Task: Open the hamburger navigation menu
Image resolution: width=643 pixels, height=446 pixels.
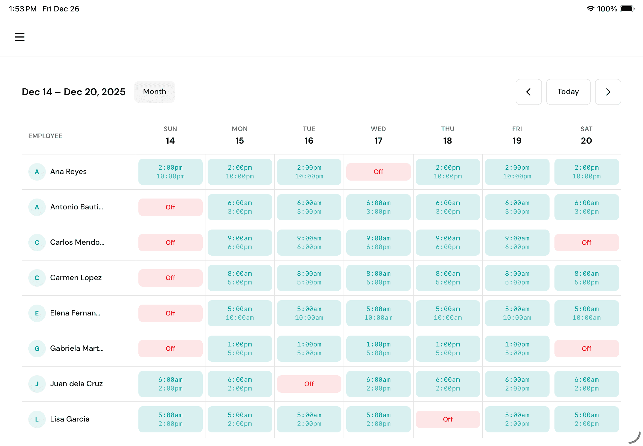Action: 19,37
